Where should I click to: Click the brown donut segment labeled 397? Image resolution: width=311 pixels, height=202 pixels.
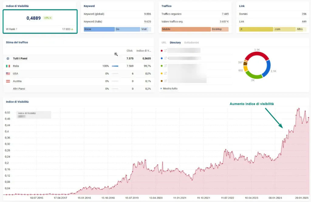(x=245, y=63)
